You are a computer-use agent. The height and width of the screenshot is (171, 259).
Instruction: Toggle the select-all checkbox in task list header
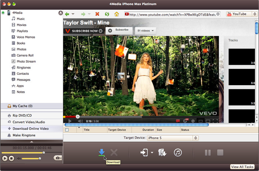67,130
